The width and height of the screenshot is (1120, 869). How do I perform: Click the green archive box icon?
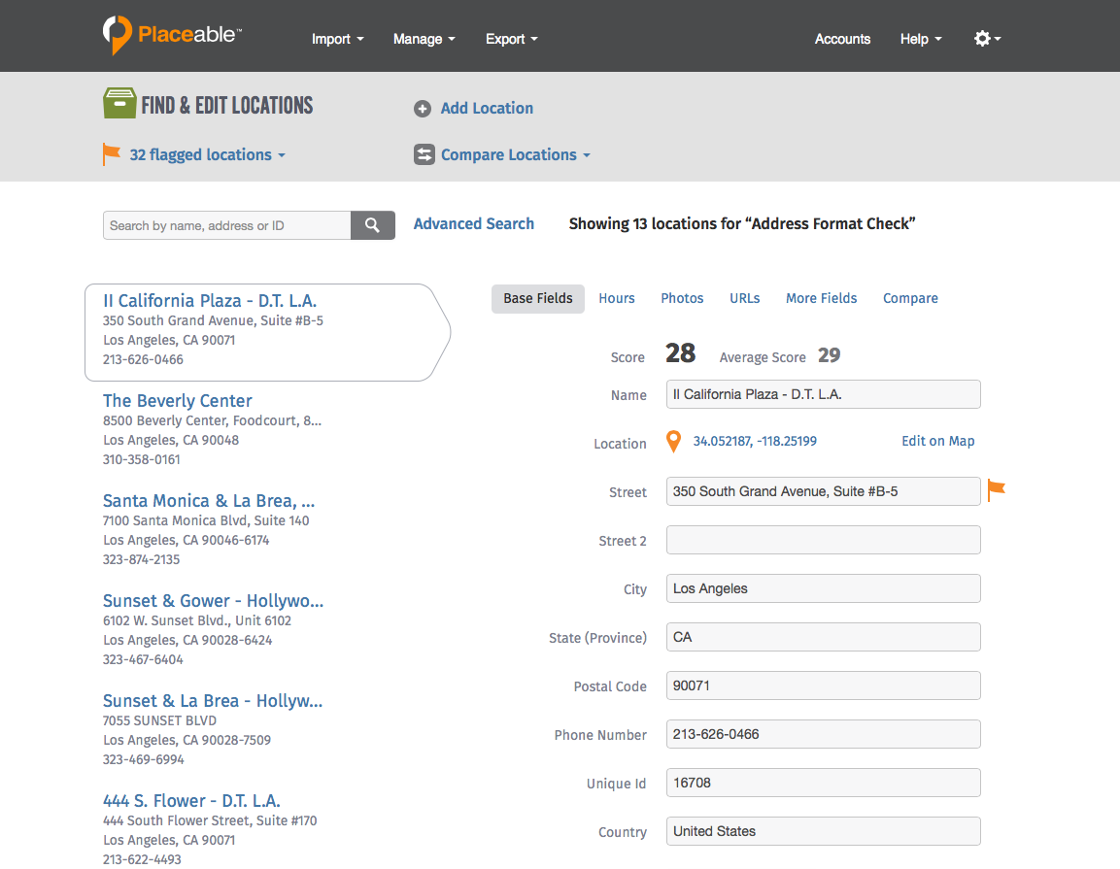pos(119,104)
